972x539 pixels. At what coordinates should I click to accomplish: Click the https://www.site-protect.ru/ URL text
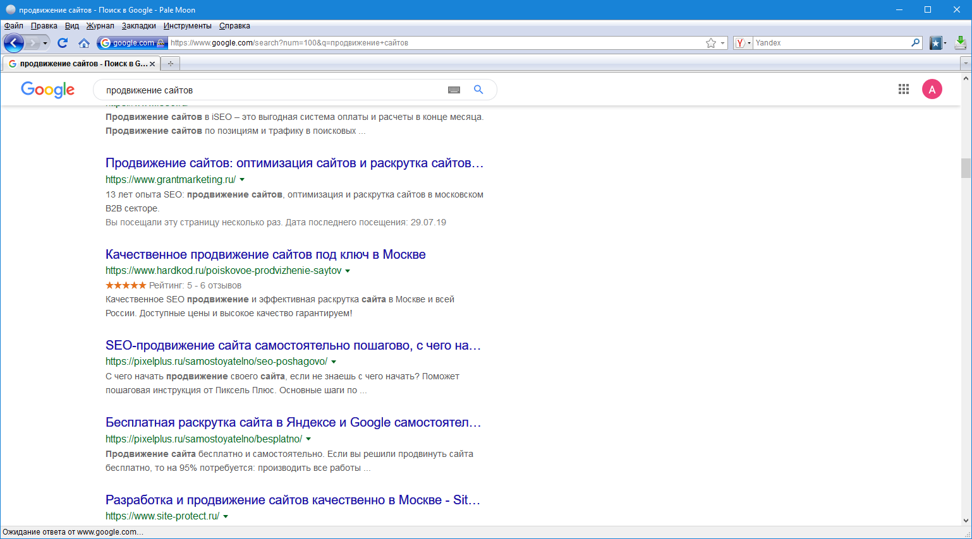162,516
